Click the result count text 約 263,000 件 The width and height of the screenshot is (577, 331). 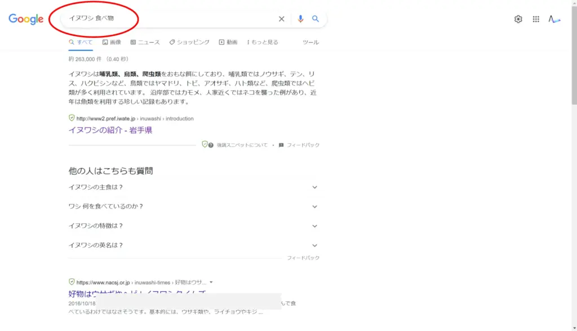click(x=85, y=59)
